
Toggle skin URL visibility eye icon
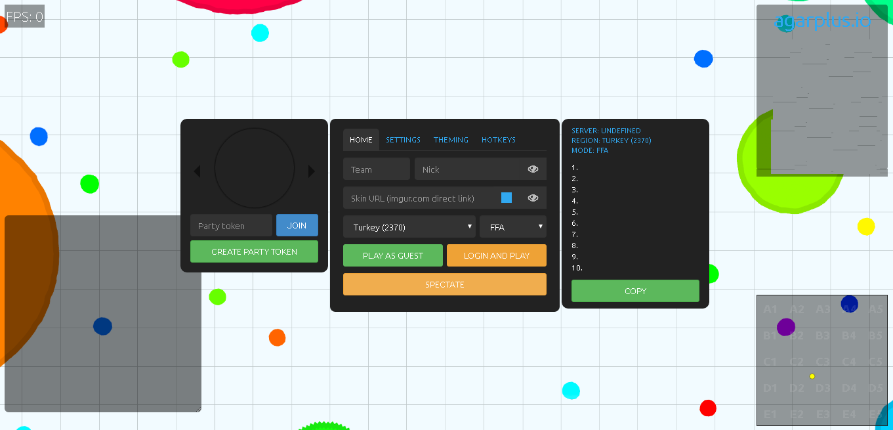(x=533, y=198)
